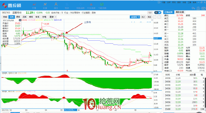This screenshot has width=206, height=113.
Task: Click 买五 price 11.14 in order book
Action: (x=180, y=45)
